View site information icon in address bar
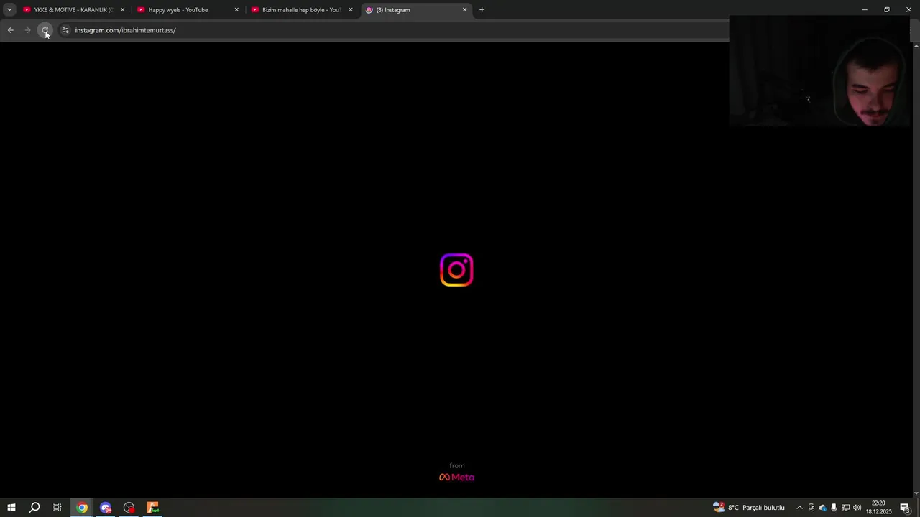 [x=65, y=30]
